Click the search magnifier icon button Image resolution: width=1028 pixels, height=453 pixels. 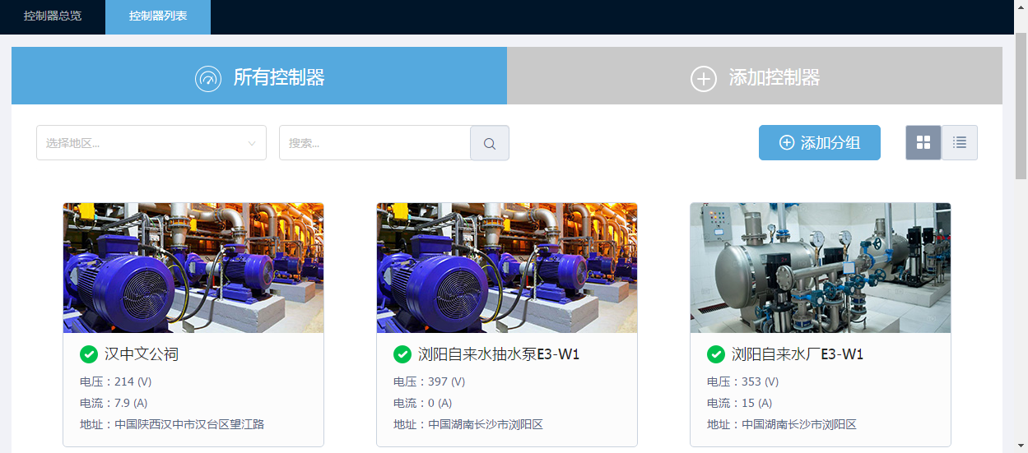click(x=490, y=143)
